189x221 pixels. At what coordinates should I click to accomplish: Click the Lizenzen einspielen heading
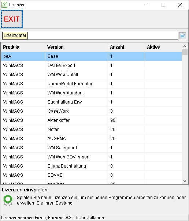(x=25, y=190)
